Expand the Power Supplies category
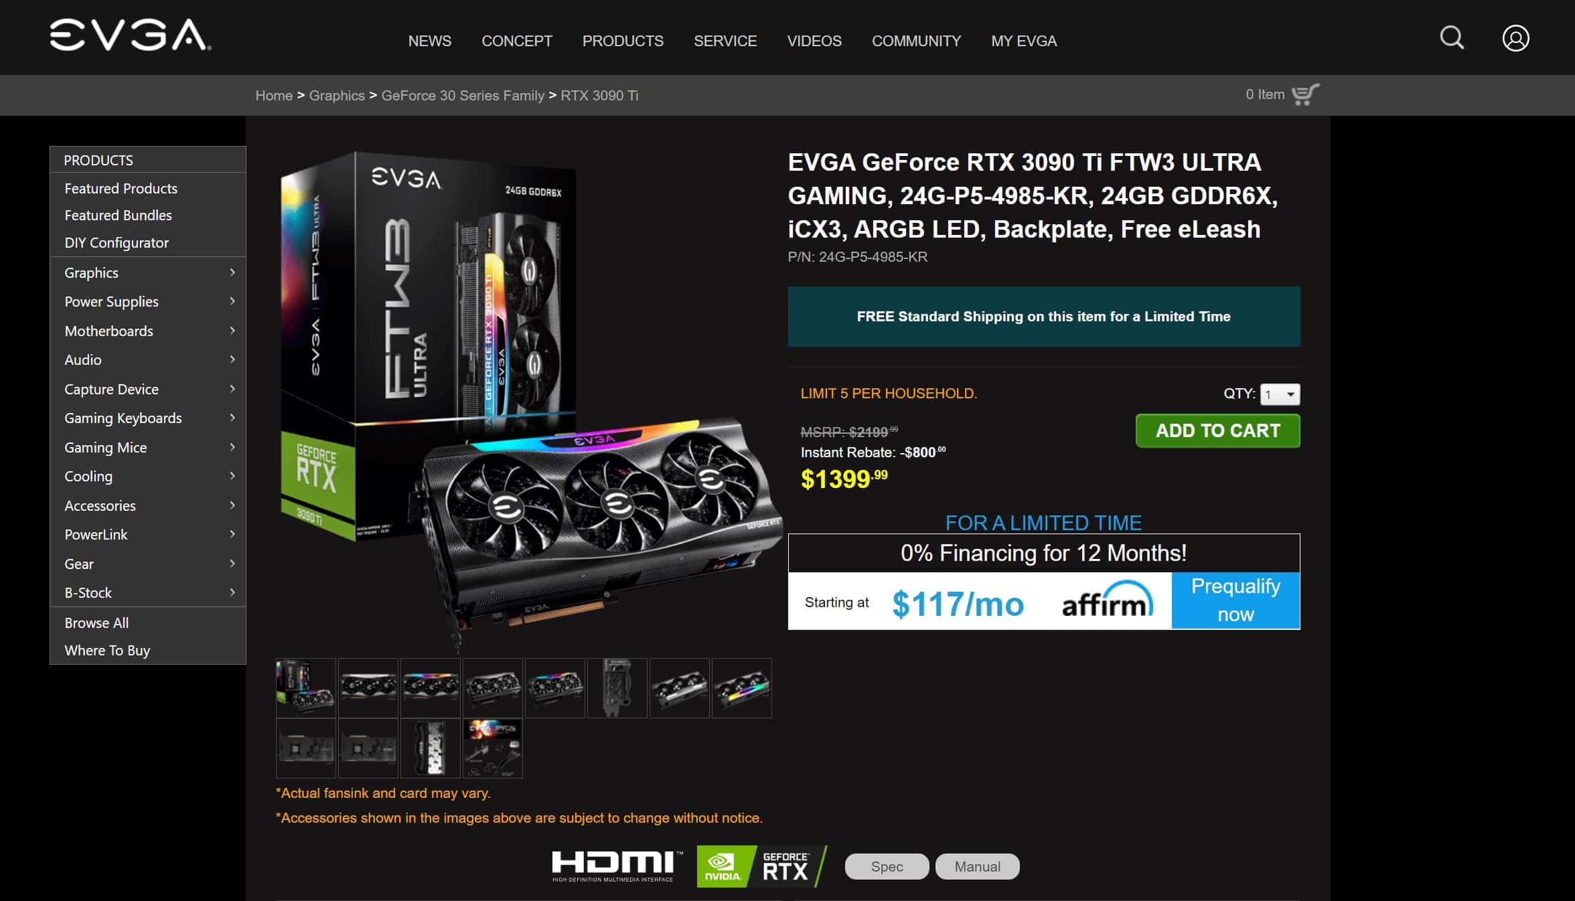Screen dimensions: 1575x901 click(148, 302)
